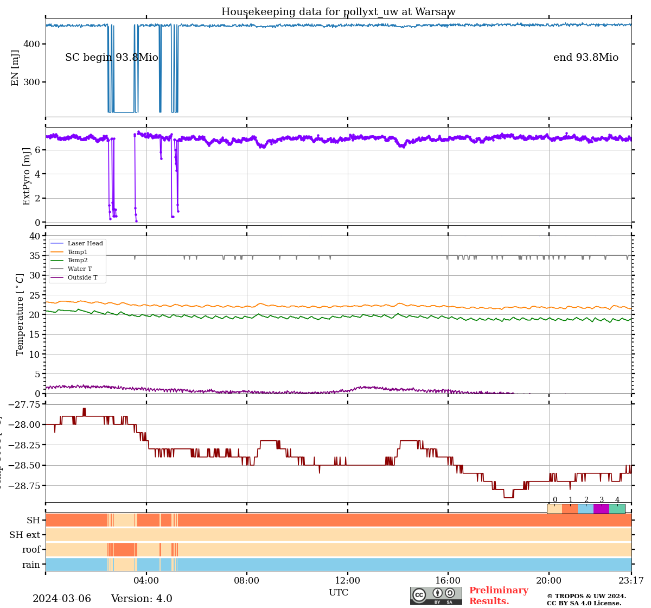Click the 'SC begin 93.8Mio' annotation
Screen dimensions: 651x608
coord(112,58)
